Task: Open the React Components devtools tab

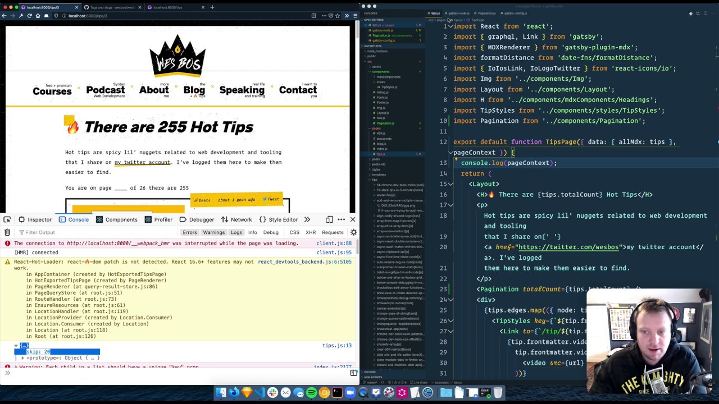Action: coord(117,219)
